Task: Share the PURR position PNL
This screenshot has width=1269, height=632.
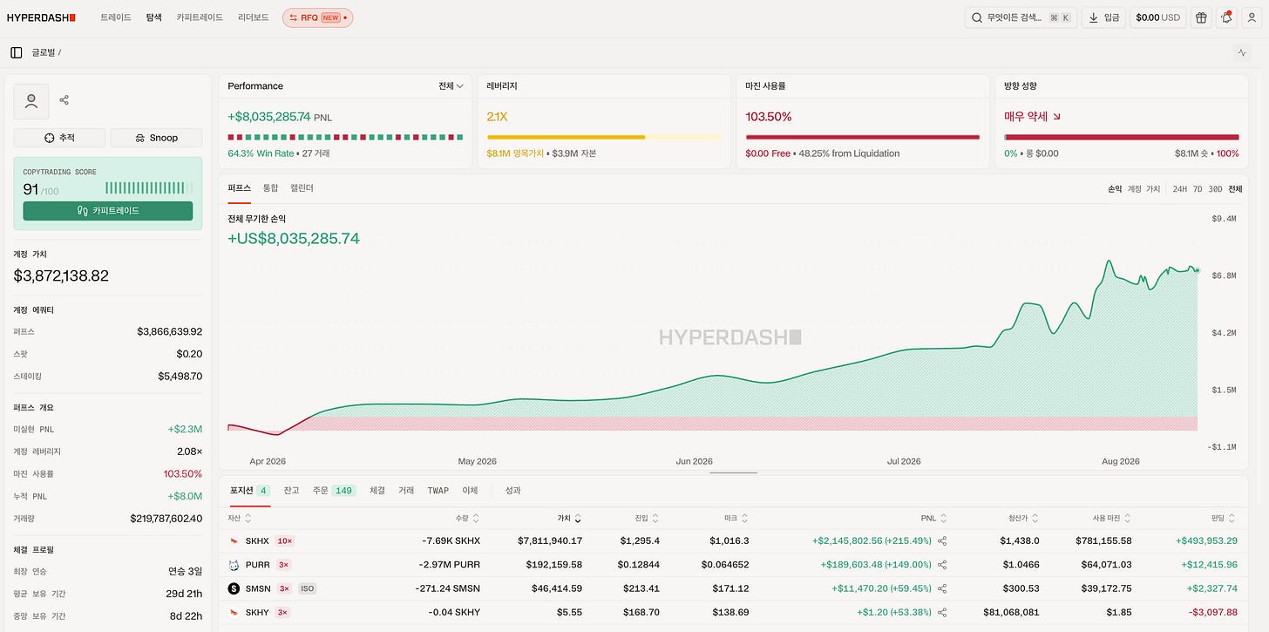Action: (x=942, y=565)
